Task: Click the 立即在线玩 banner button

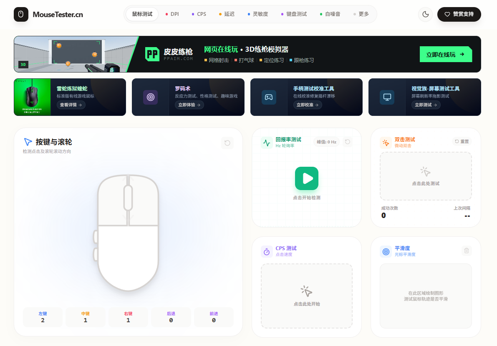Action: (446, 55)
